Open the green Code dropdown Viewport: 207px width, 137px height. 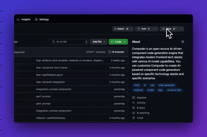[x=118, y=42]
